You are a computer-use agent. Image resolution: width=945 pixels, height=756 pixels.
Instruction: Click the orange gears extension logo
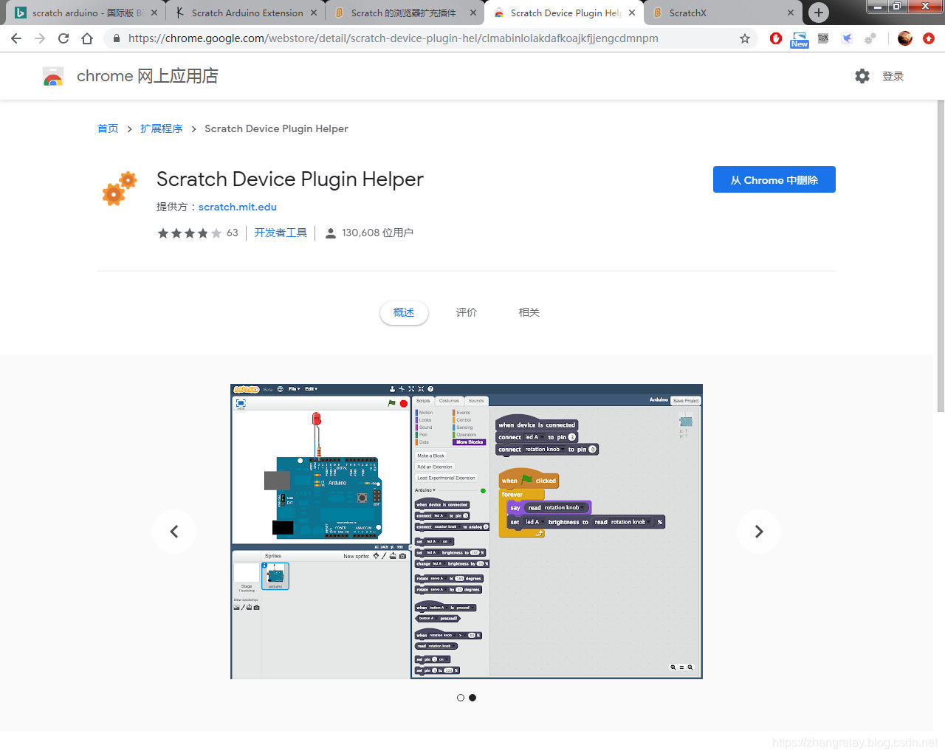120,188
